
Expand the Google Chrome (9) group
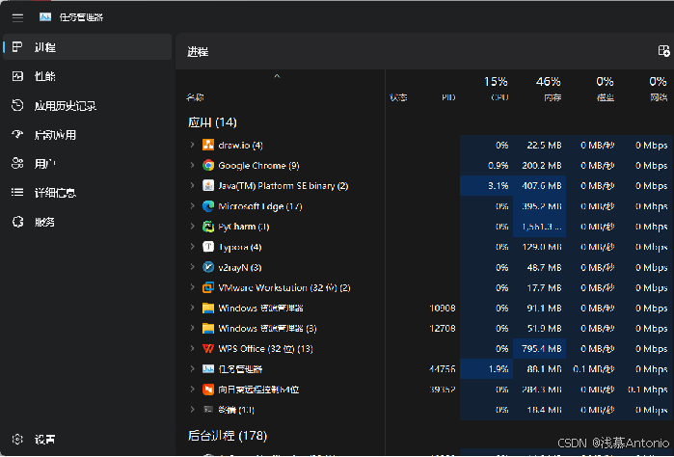(x=193, y=165)
